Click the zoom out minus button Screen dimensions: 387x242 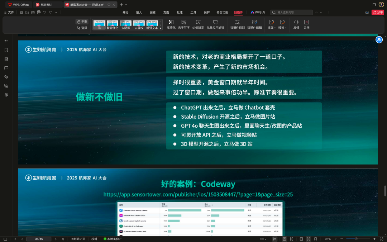click(x=342, y=239)
